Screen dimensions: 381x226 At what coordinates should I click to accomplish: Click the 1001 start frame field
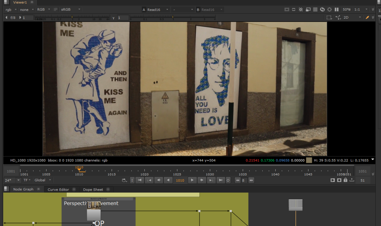pos(11,171)
